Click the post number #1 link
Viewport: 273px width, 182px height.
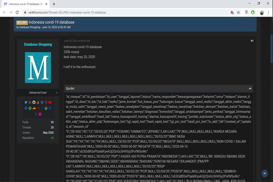(252, 41)
